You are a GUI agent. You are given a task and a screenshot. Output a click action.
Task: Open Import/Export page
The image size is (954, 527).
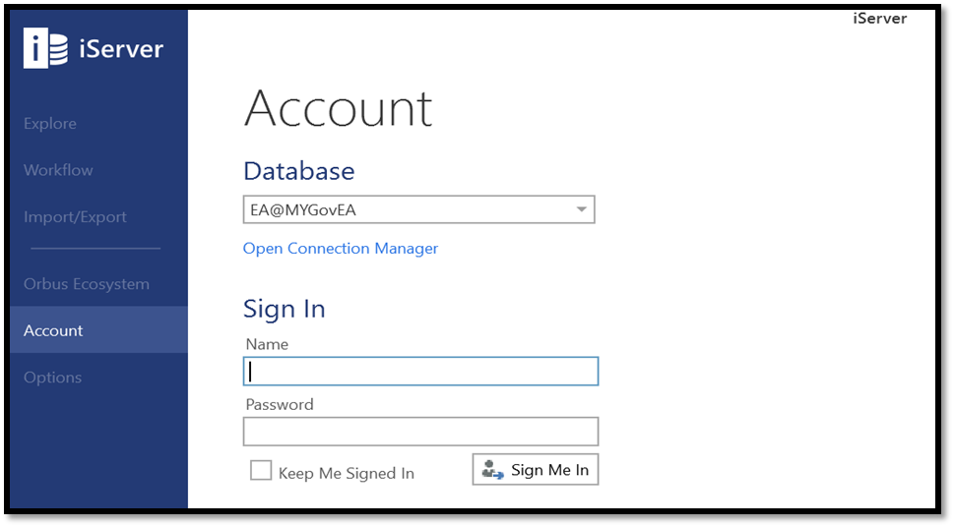click(75, 217)
